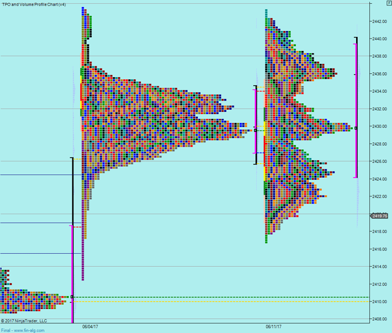Click the 06/04/17 date label
The width and height of the screenshot is (392, 333).
tap(90, 326)
